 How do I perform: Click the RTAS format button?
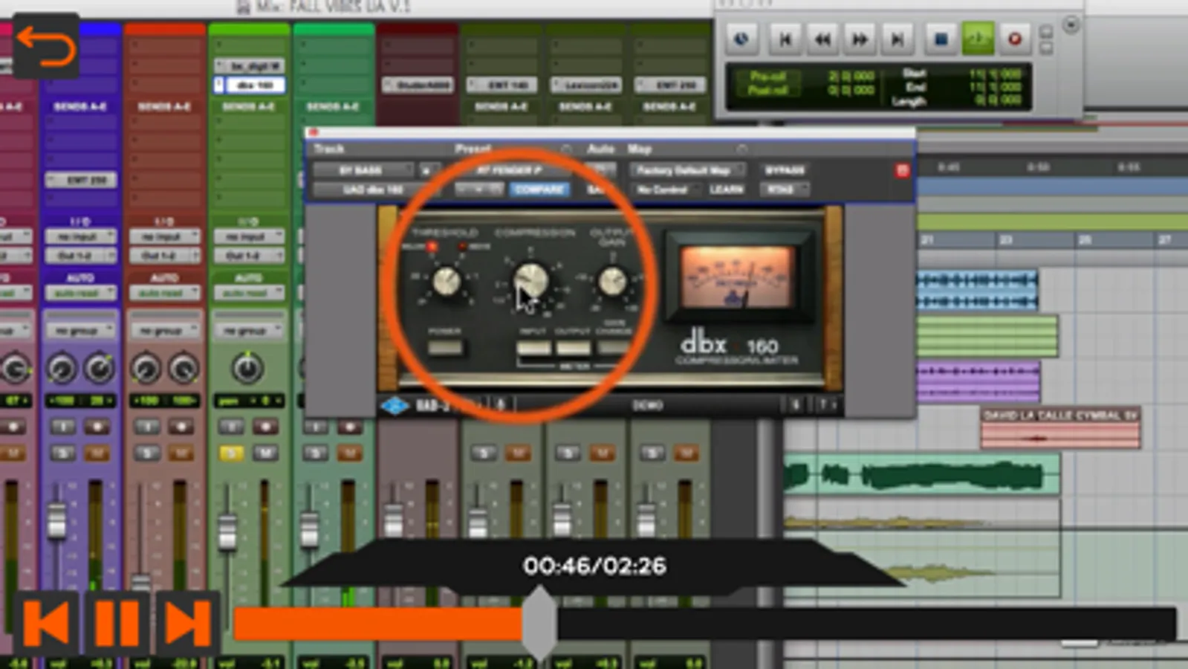pos(784,190)
